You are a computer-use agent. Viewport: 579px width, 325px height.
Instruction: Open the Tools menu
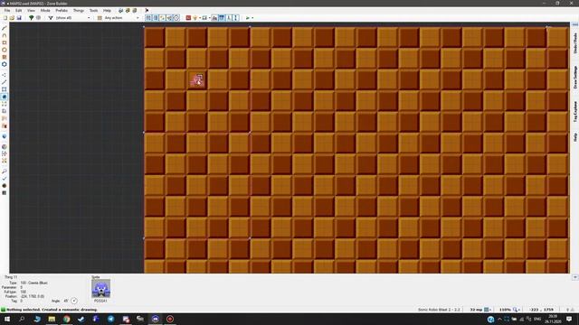tap(93, 11)
